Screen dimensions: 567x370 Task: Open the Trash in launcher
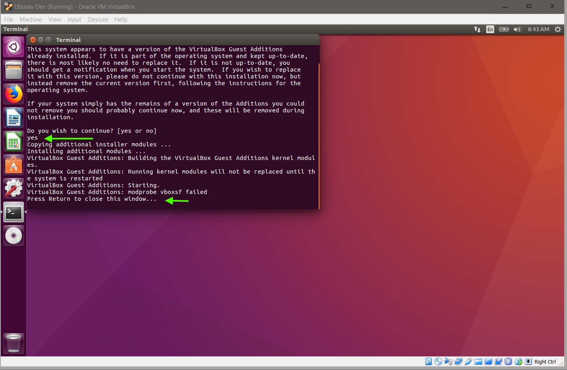tap(14, 343)
